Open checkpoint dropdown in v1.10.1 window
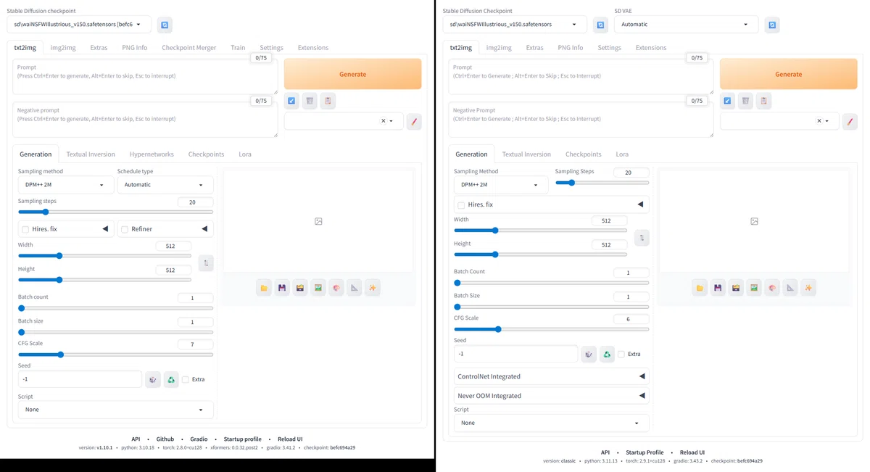This screenshot has width=870, height=472. click(80, 25)
